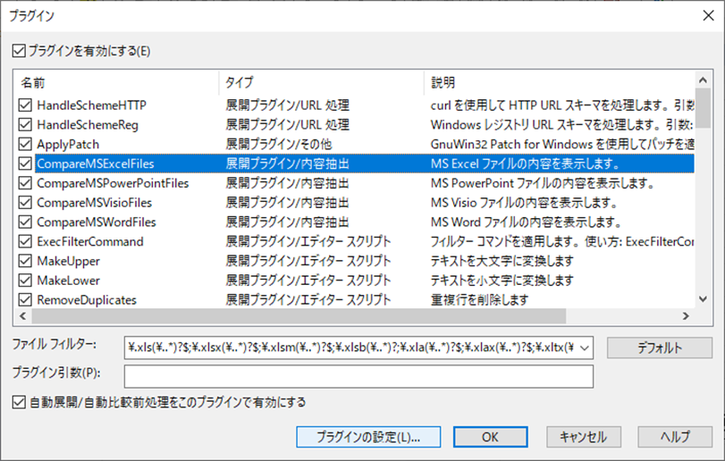
Task: Sort list by タイプ column header
Action: tap(320, 82)
